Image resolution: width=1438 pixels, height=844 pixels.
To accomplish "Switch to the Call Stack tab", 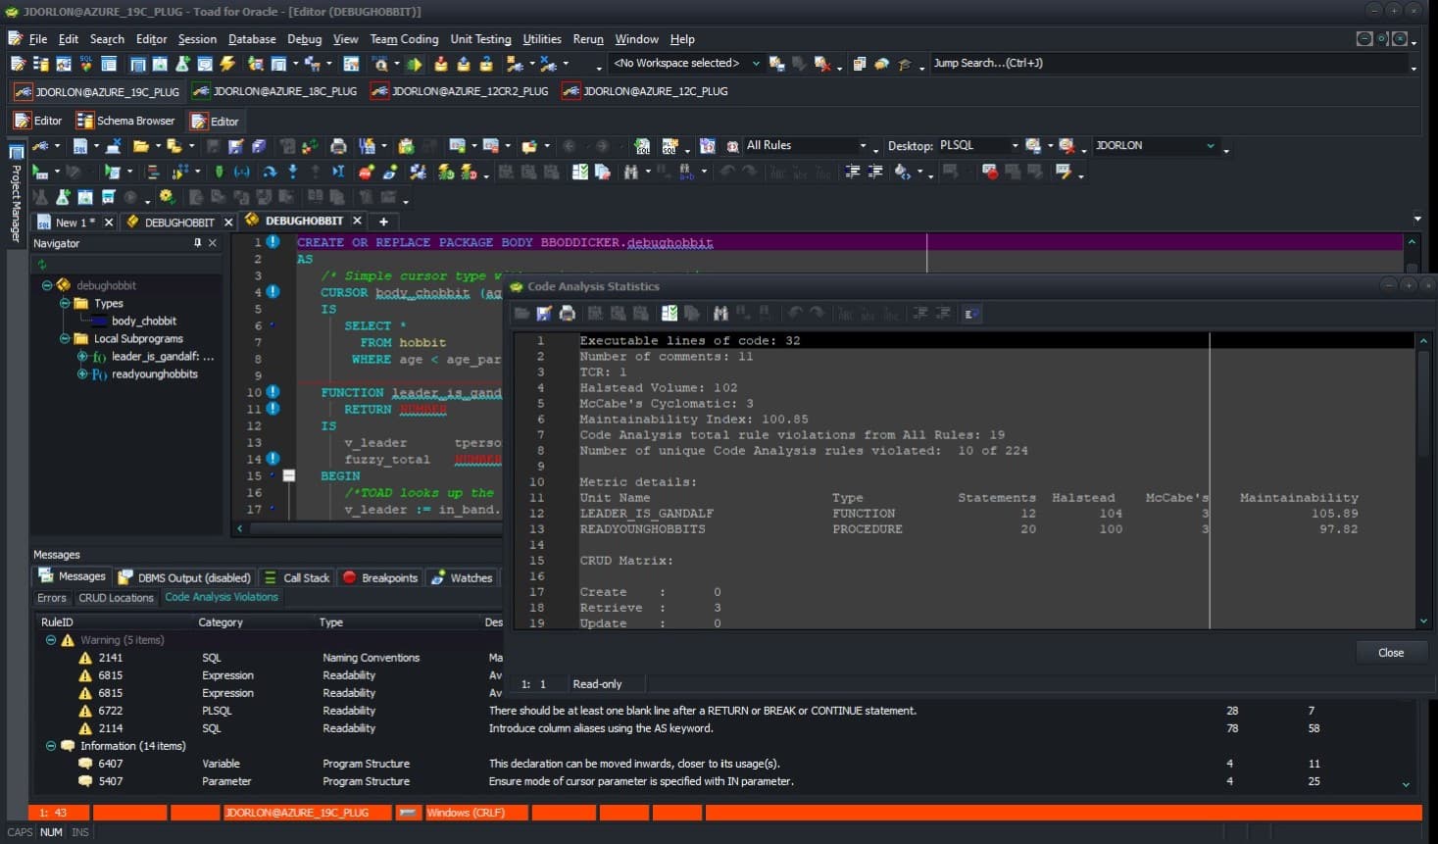I will 296,577.
